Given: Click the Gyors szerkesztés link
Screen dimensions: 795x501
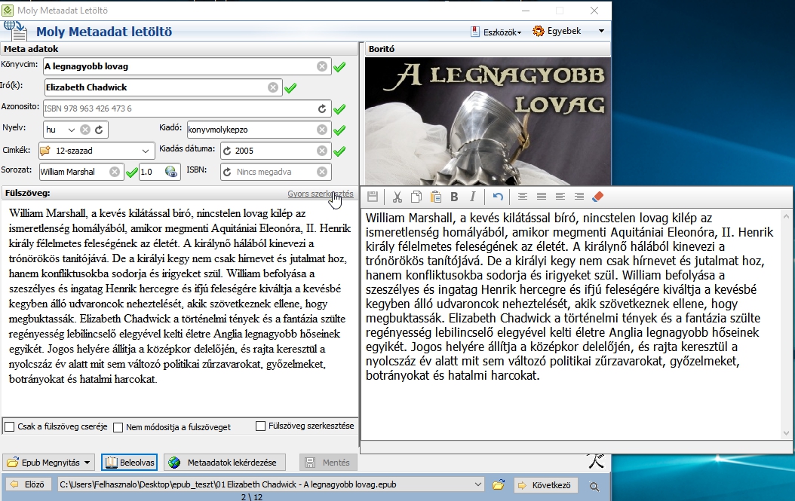Looking at the screenshot, I should 321,194.
